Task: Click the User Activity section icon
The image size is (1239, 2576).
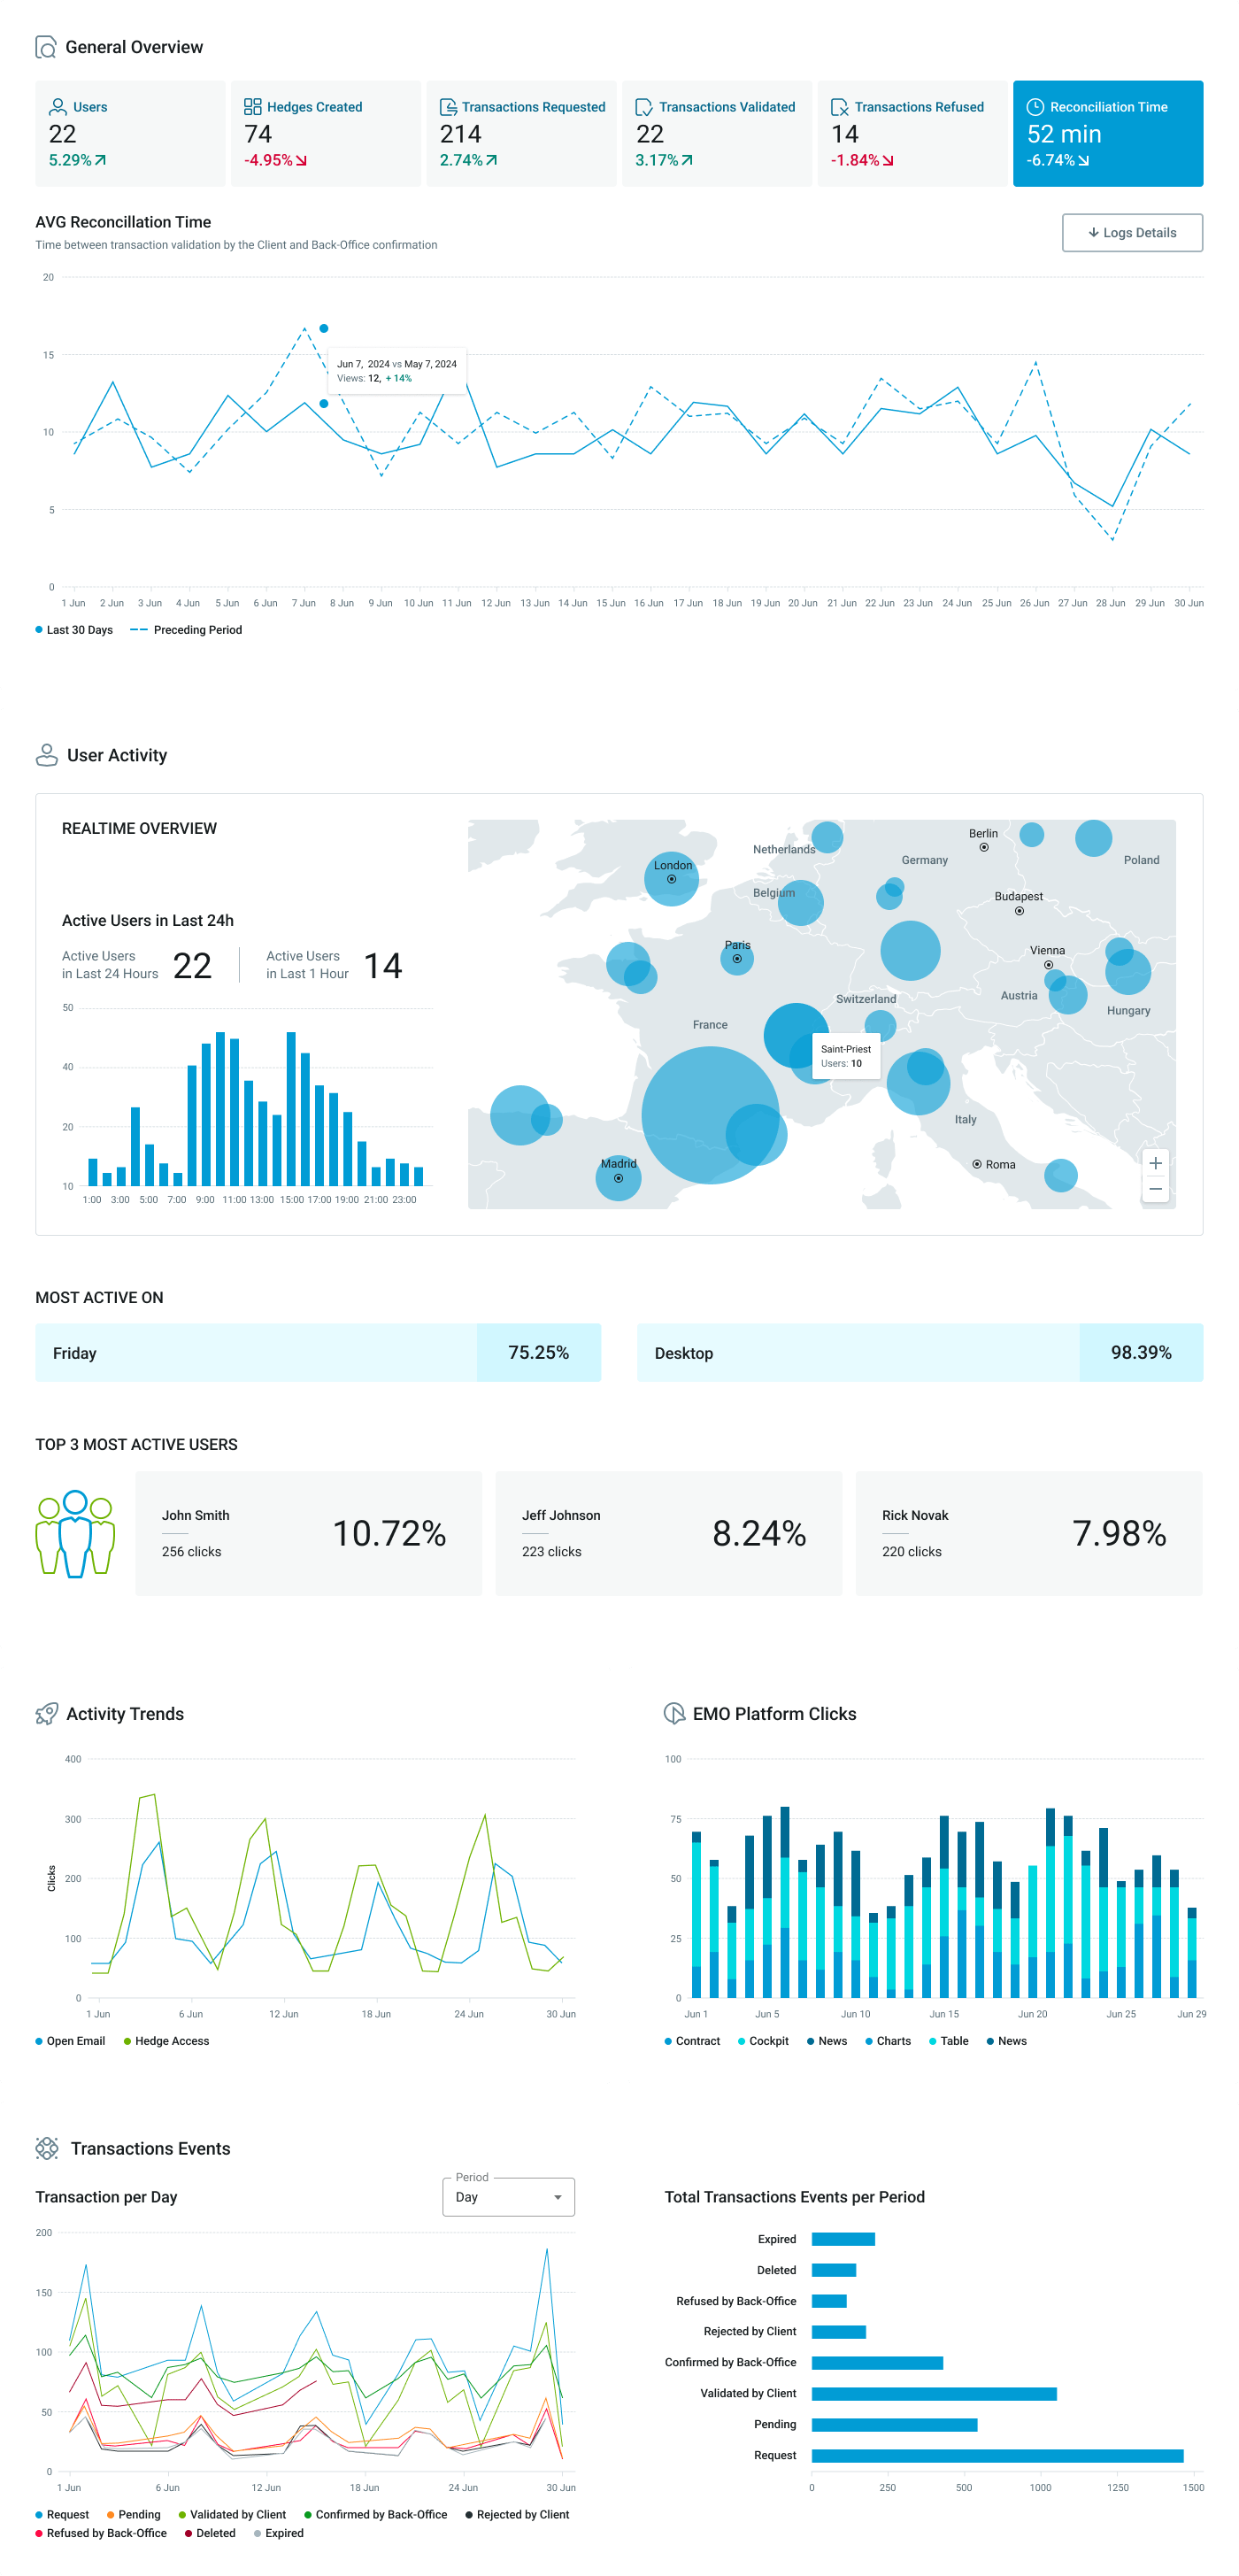Action: pyautogui.click(x=47, y=755)
